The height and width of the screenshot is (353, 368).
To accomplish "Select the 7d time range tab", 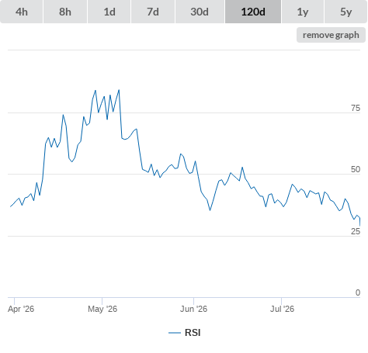I will pos(153,12).
